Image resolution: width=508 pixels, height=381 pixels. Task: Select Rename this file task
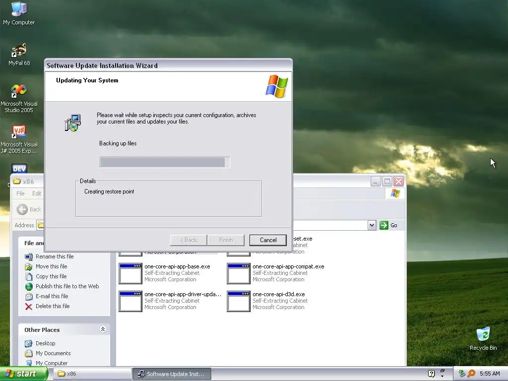tap(55, 256)
